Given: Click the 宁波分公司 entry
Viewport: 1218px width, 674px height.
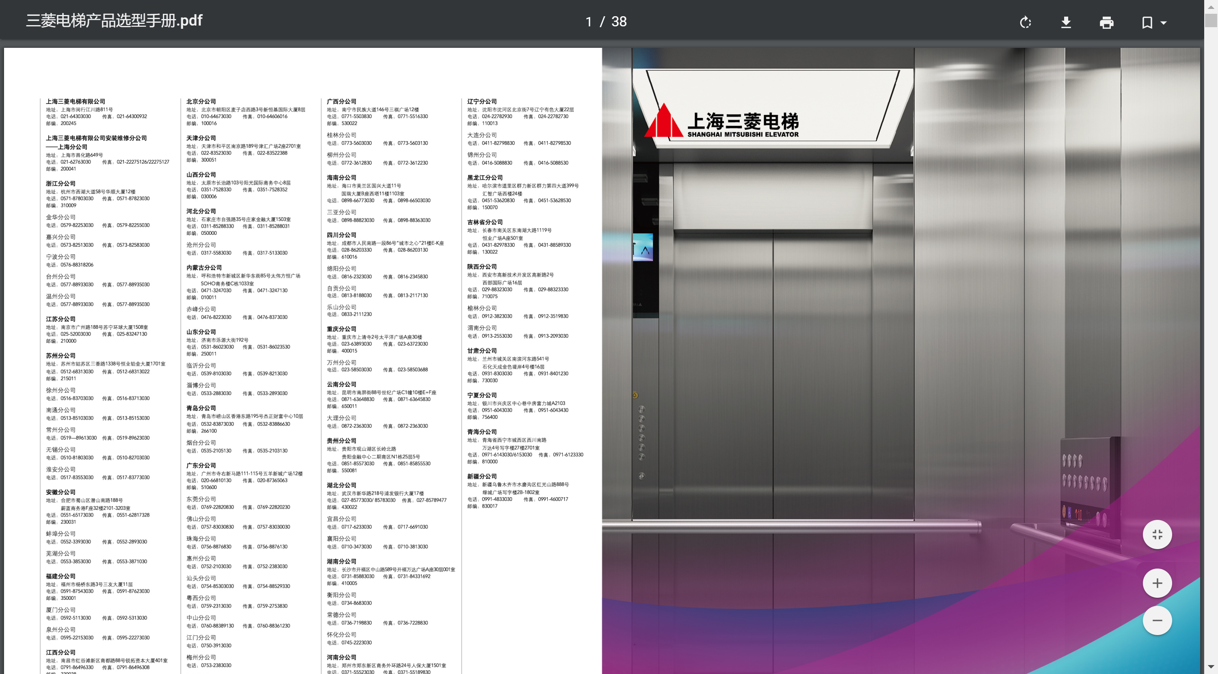Looking at the screenshot, I should coord(60,257).
